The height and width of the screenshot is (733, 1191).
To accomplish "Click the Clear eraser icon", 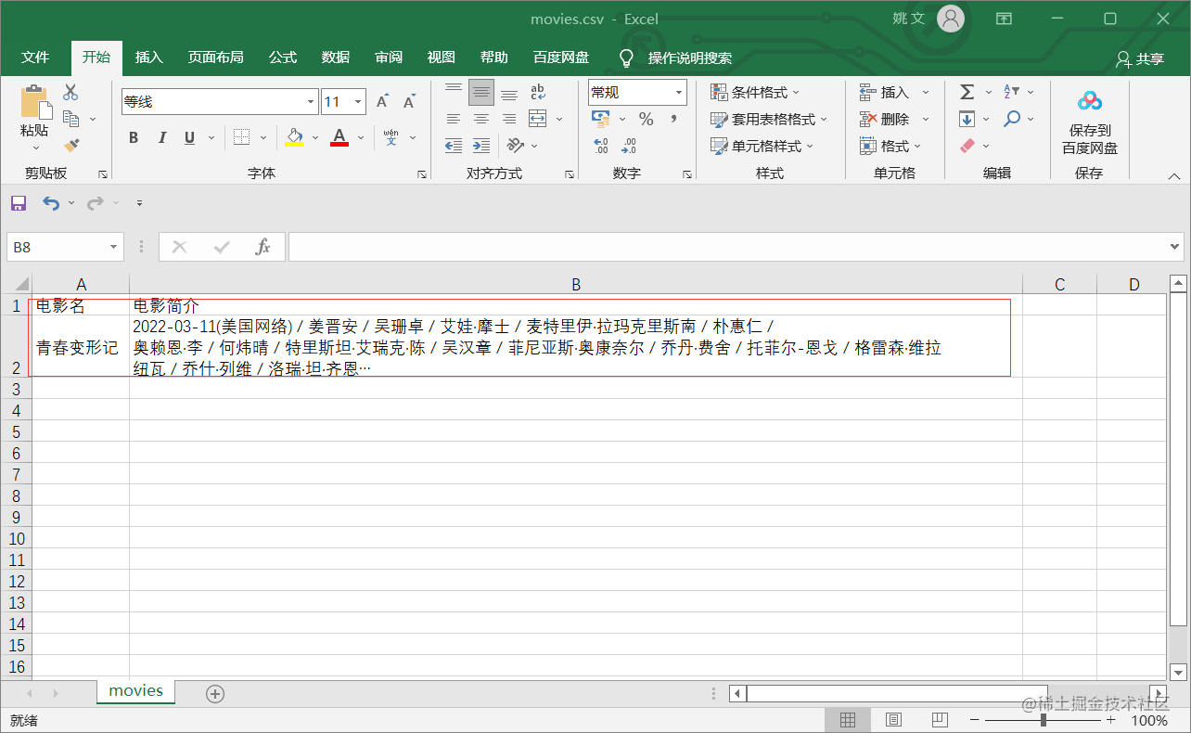I will pyautogui.click(x=967, y=146).
